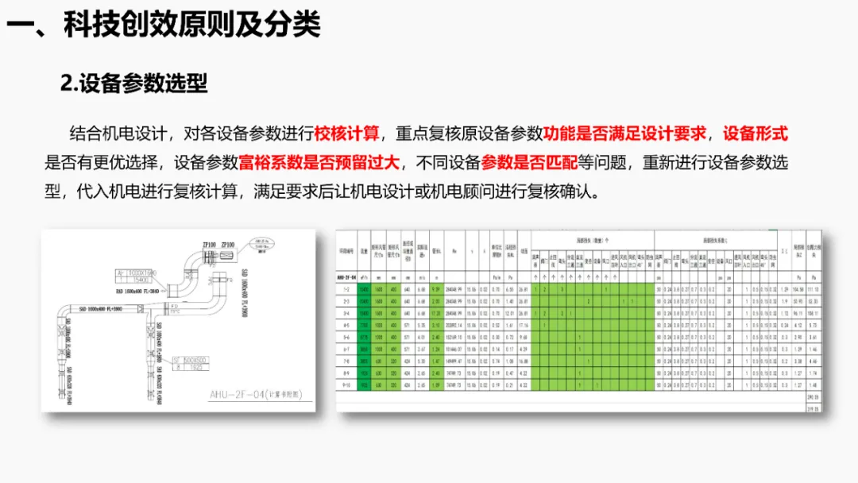Select the red phrase 参数是否匹配
This screenshot has height=483, width=858.
coord(529,163)
